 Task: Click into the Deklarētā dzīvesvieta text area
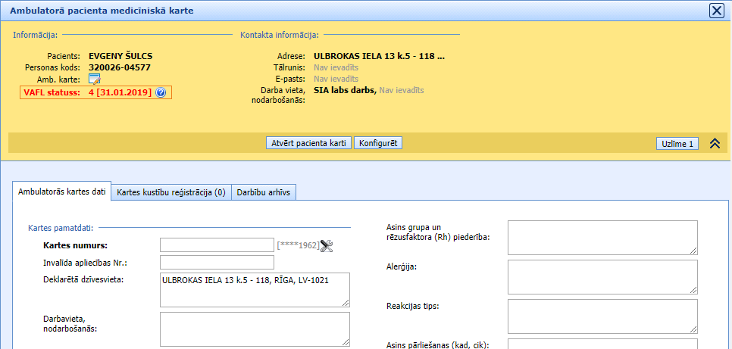[255, 290]
